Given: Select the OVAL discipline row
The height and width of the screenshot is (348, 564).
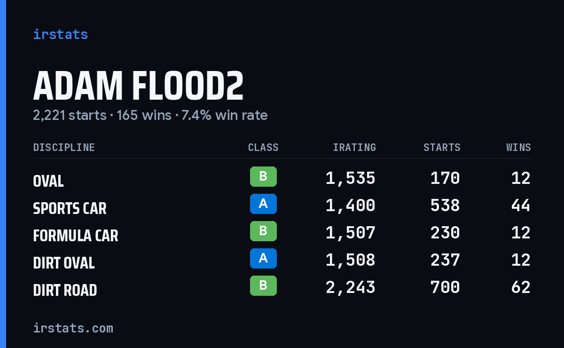Looking at the screenshot, I should coord(282,178).
